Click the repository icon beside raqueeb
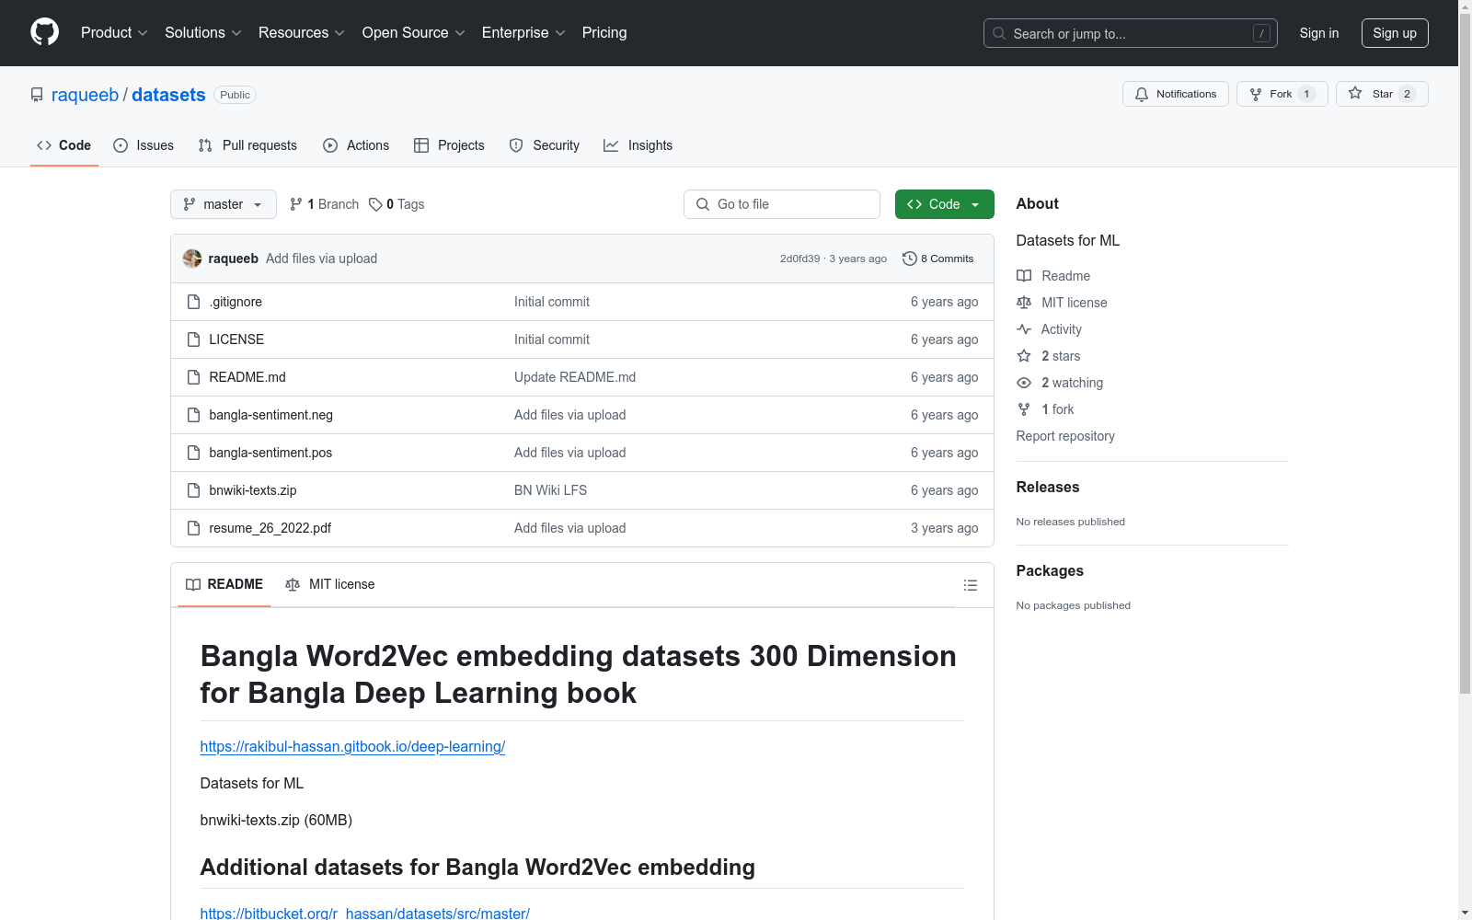The image size is (1472, 920). pos(37,95)
